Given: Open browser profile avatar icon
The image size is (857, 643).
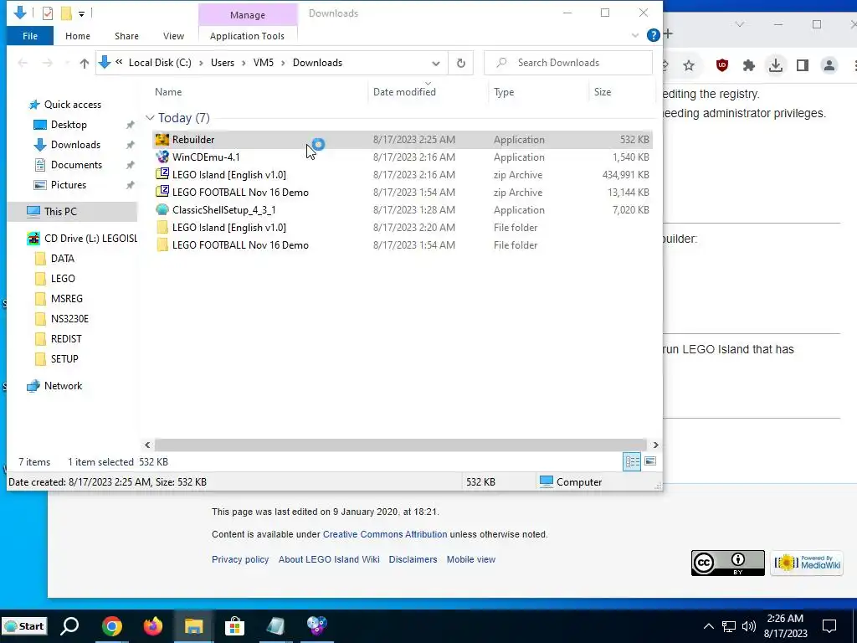Looking at the screenshot, I should coord(829,65).
